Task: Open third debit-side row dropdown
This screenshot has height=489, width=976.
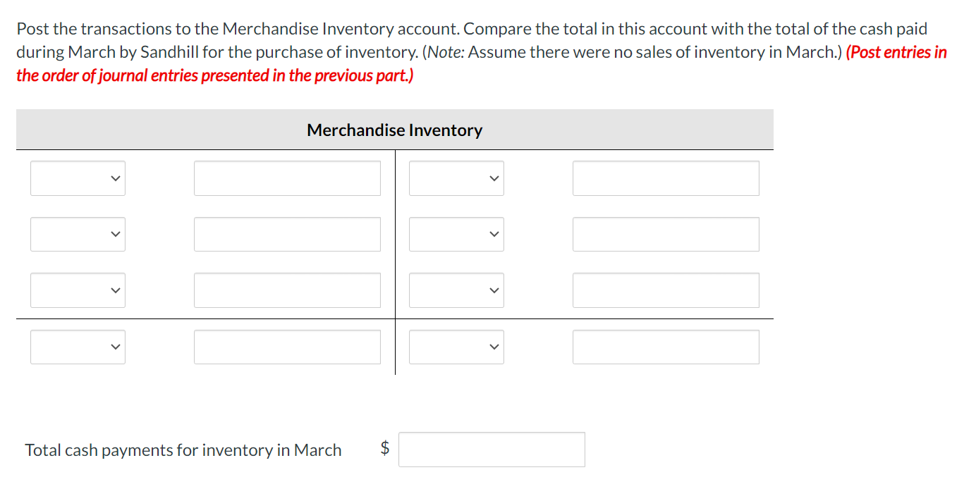Action: point(78,290)
